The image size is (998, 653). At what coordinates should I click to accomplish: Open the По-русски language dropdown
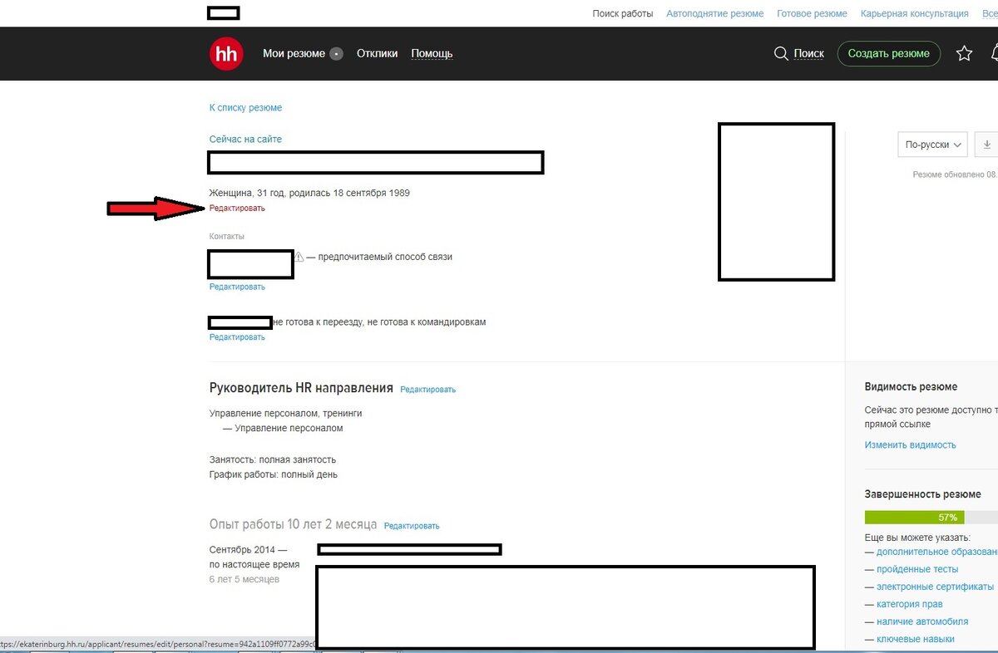coord(933,144)
